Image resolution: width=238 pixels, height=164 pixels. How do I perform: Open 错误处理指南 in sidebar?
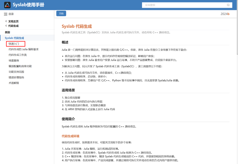click(17, 77)
